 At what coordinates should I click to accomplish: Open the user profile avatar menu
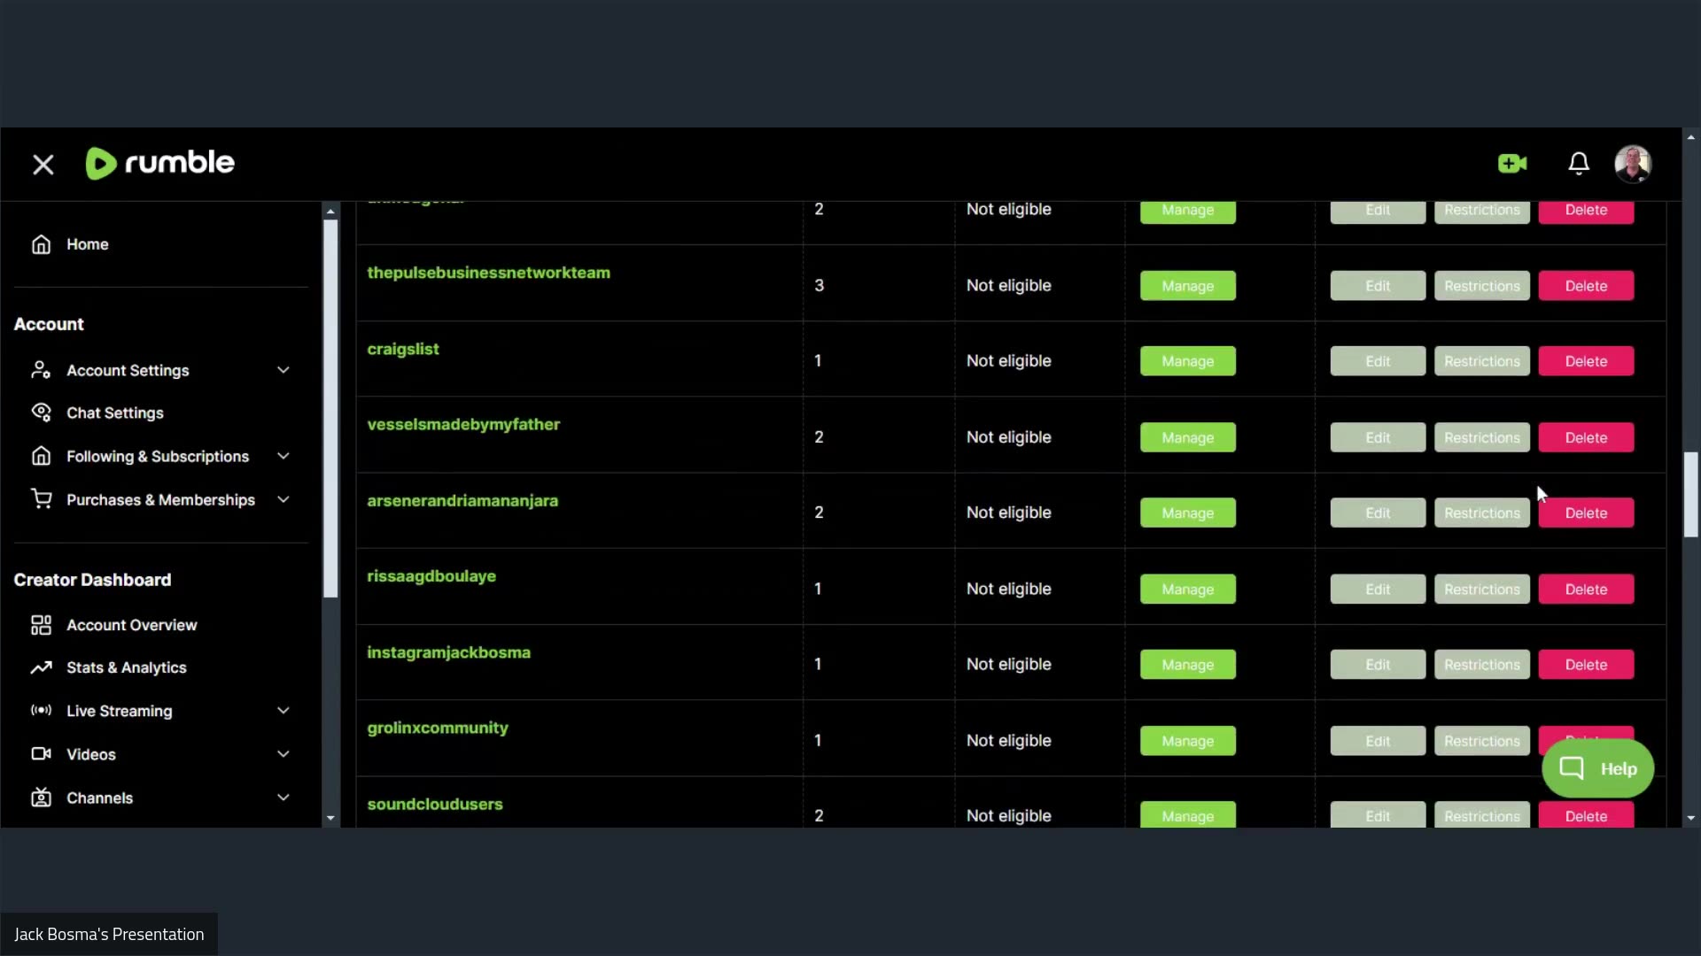[1632, 164]
